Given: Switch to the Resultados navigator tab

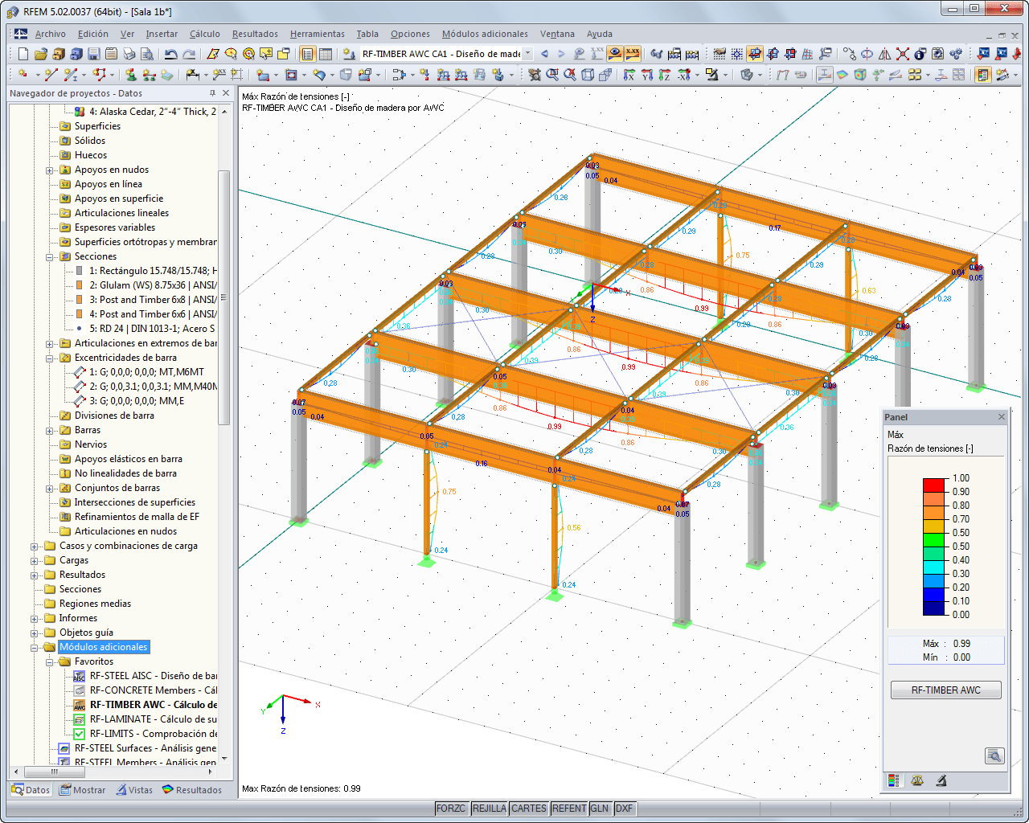Looking at the screenshot, I should 192,790.
